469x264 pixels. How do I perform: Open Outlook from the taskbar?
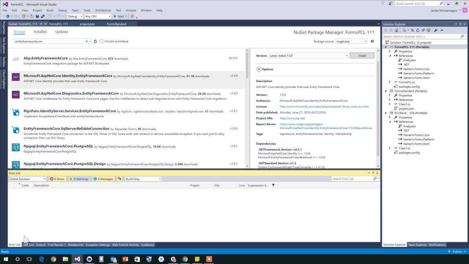pos(113,259)
